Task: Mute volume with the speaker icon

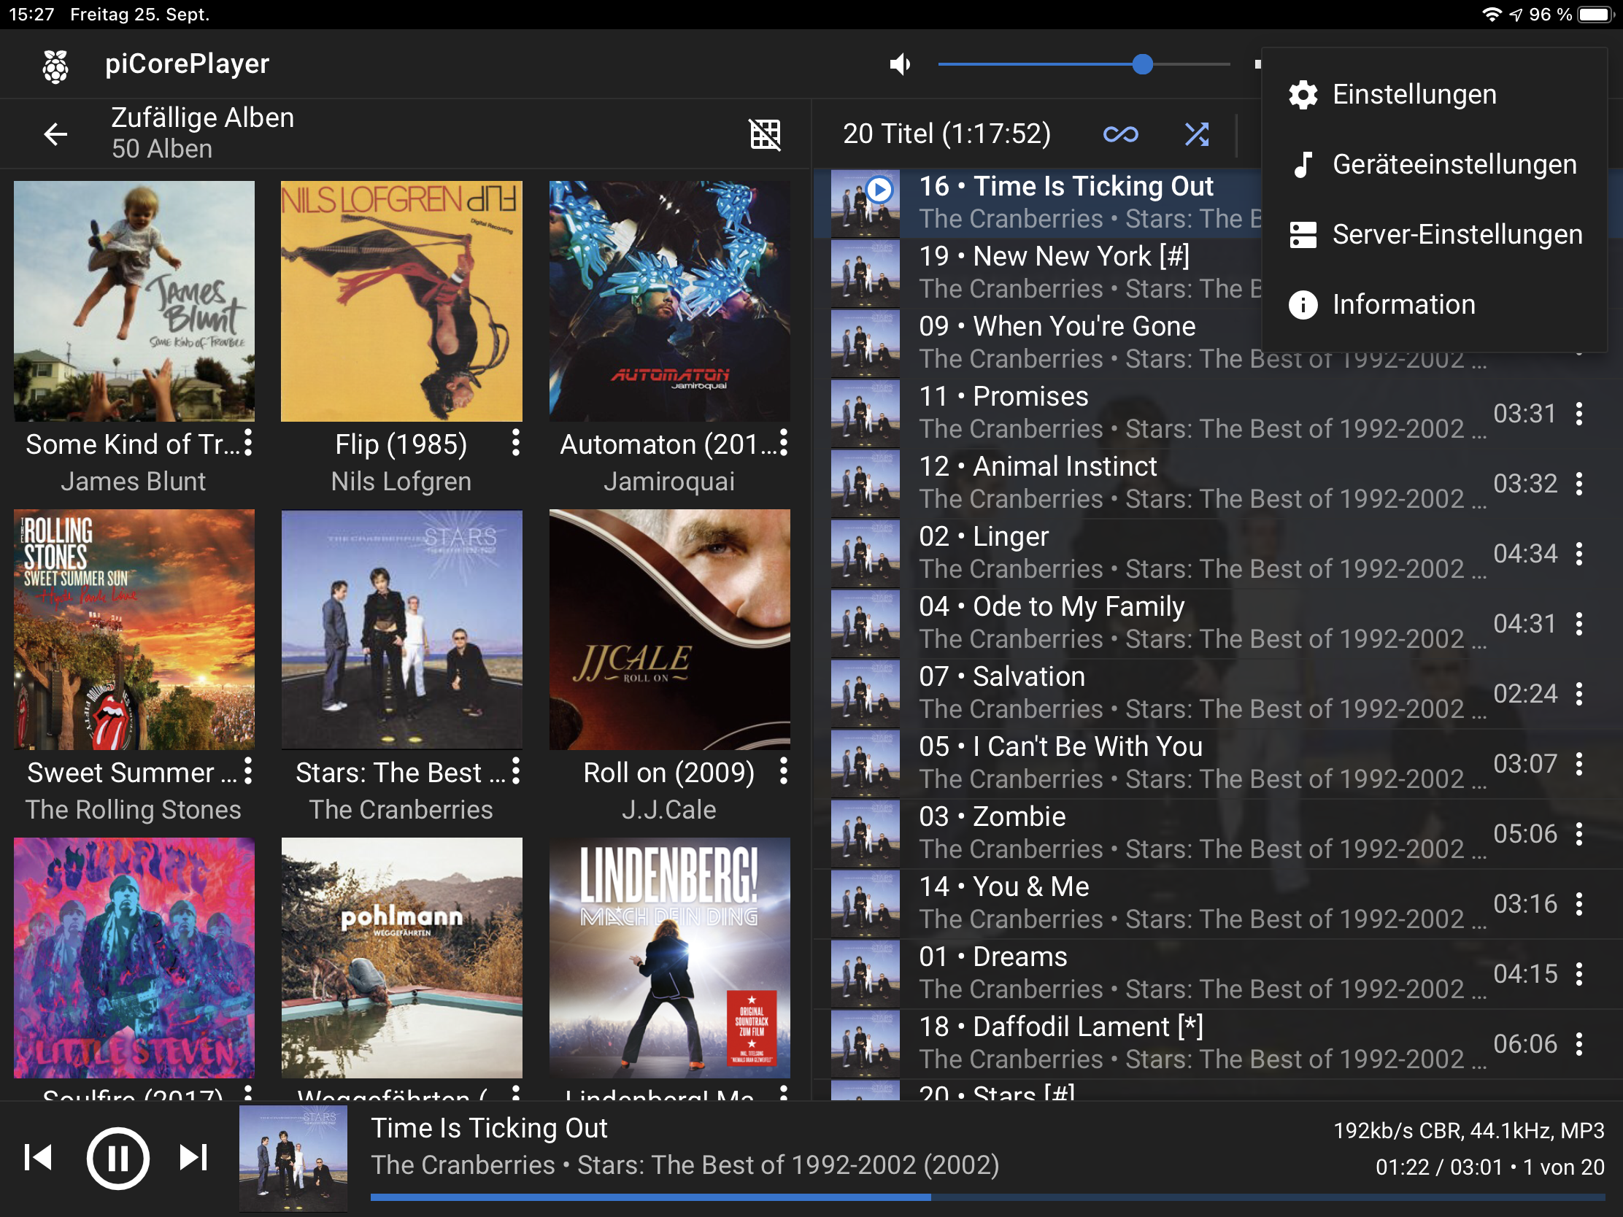Action: click(x=901, y=64)
